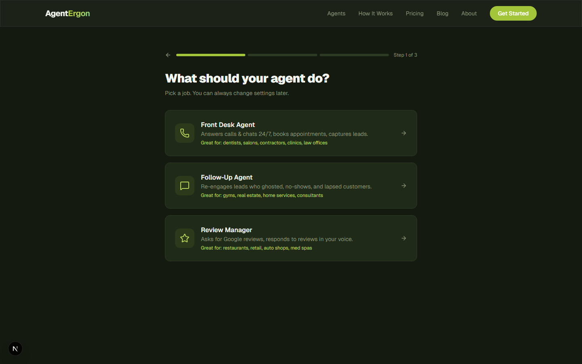Pick the Review Manager title

point(226,230)
